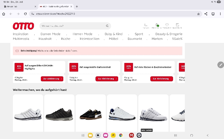Click the OTTO search input field
Image resolution: width=224 pixels, height=139 pixels.
[x=73, y=26]
